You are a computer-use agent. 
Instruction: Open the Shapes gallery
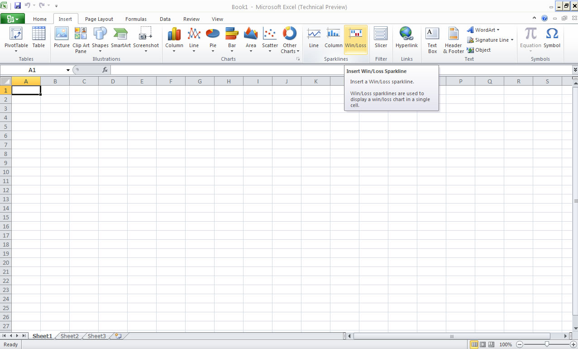point(100,40)
